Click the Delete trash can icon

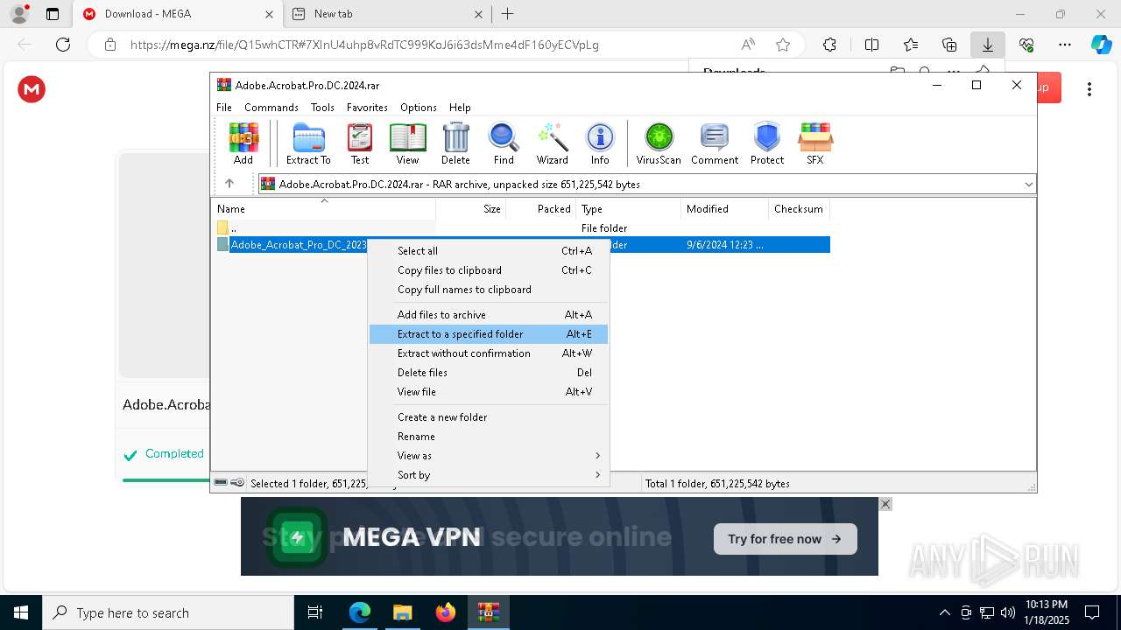[455, 143]
